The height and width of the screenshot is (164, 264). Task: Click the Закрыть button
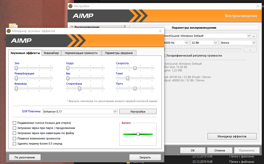coord(145,157)
